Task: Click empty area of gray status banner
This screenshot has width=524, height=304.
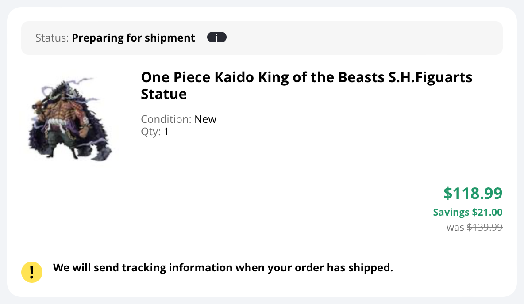Action: click(x=364, y=38)
